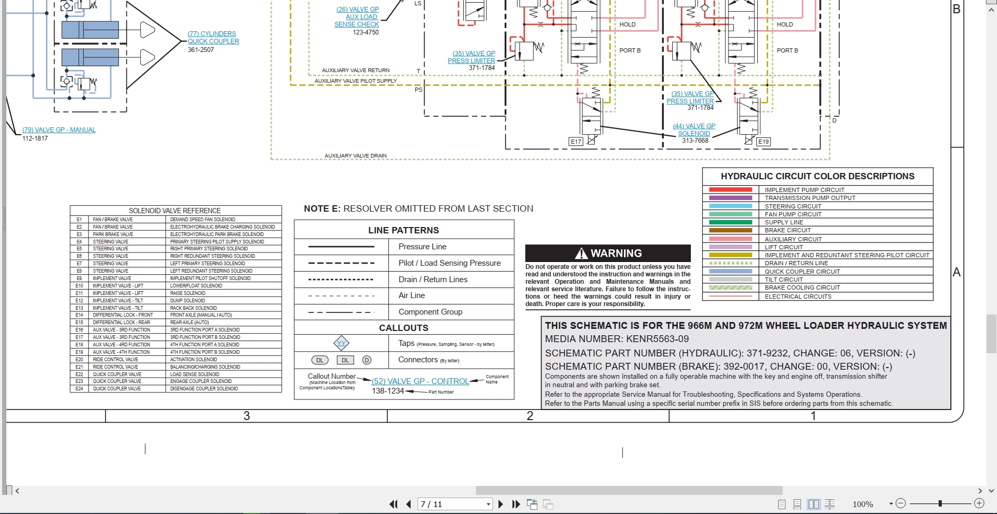This screenshot has width=997, height=514.
Task: Switch to continuous scrolling view
Action: click(797, 504)
